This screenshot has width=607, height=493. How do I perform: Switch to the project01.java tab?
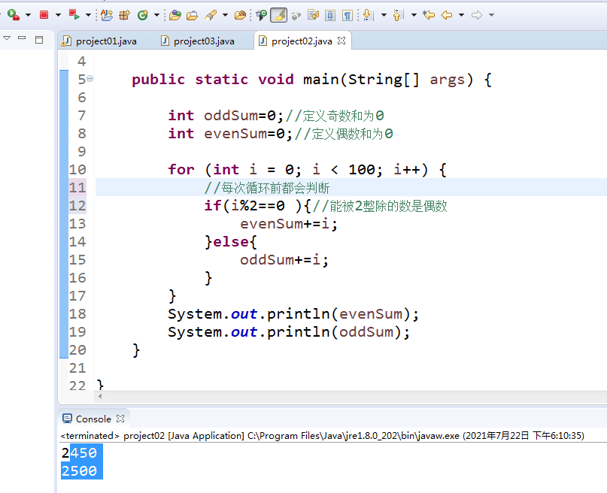coord(105,41)
